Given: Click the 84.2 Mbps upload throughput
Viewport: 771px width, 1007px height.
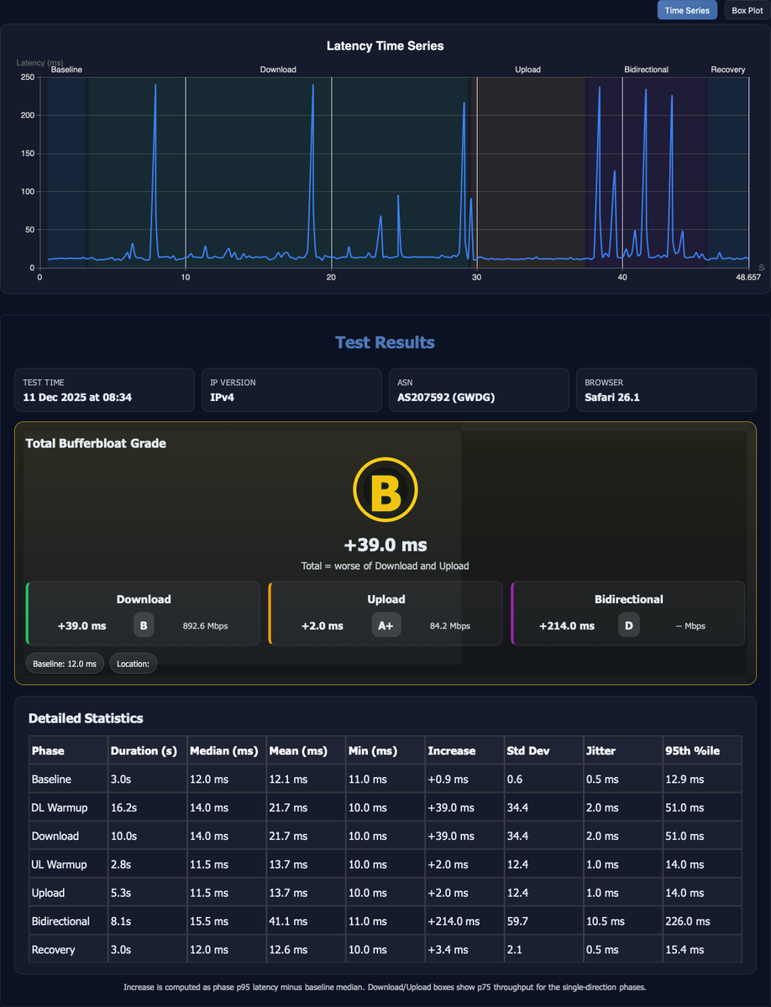Looking at the screenshot, I should tap(450, 626).
